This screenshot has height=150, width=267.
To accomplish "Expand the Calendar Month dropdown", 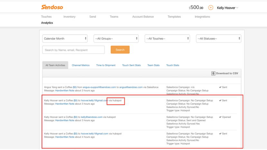I will tap(65, 39).
